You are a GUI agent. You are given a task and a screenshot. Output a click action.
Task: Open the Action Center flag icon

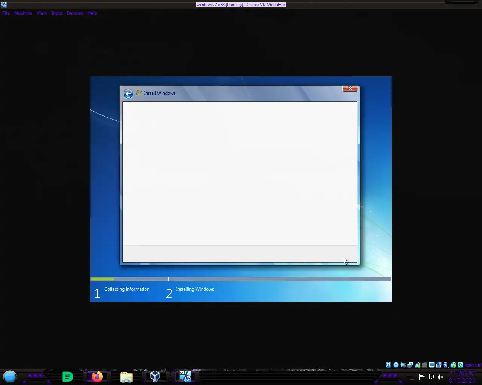click(x=422, y=377)
